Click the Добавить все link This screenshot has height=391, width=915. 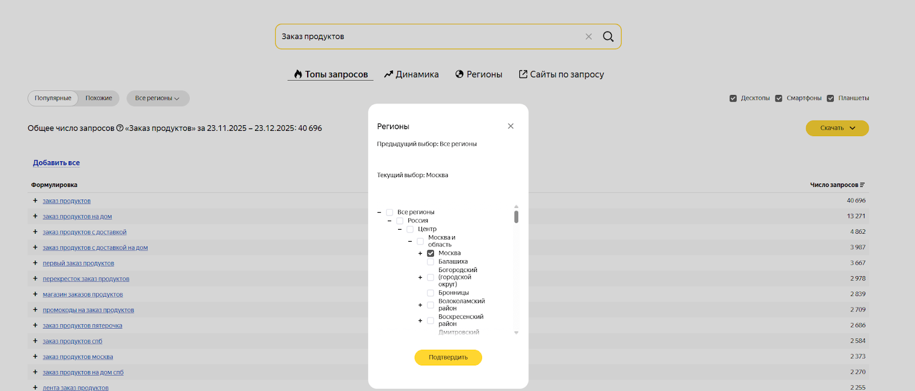pos(56,163)
